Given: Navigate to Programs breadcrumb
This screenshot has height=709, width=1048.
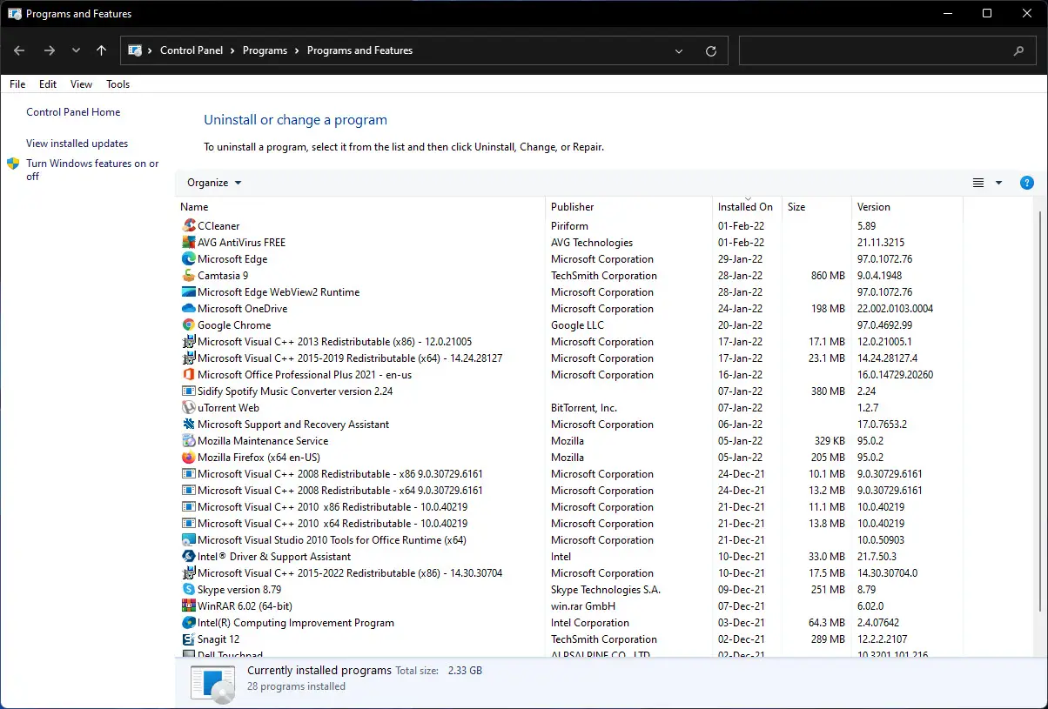Looking at the screenshot, I should [x=265, y=51].
